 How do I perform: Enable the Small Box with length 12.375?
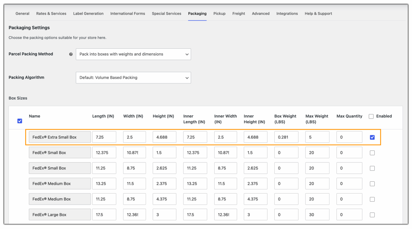pos(372,153)
